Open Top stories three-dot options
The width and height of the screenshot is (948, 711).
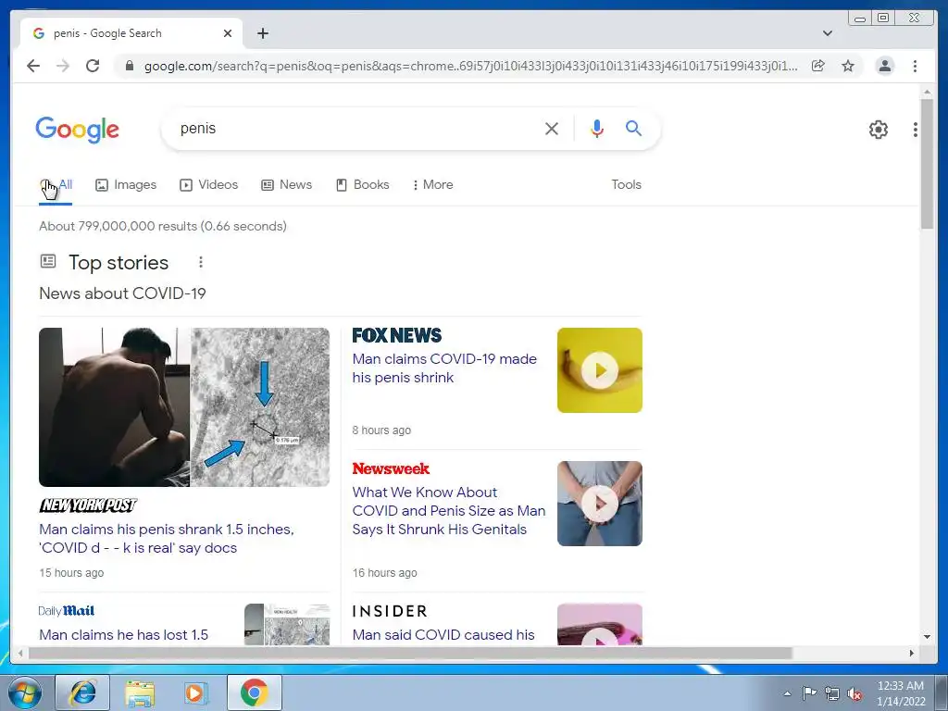[201, 262]
